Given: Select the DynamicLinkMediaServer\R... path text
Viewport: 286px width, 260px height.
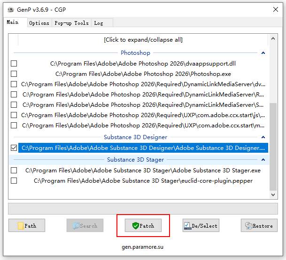Looking at the screenshot, I should coord(143,95).
